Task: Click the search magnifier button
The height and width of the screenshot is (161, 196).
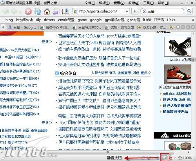Action: click(189, 11)
